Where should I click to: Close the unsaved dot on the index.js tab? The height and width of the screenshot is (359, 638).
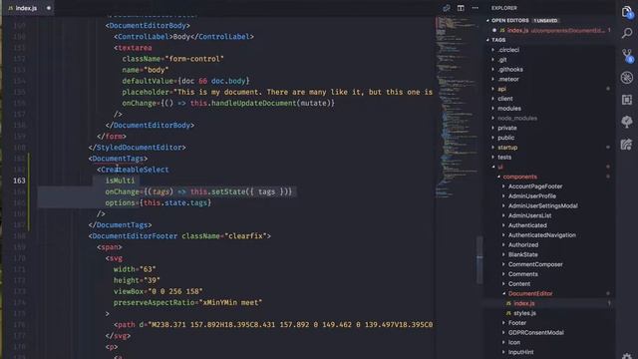click(x=49, y=8)
